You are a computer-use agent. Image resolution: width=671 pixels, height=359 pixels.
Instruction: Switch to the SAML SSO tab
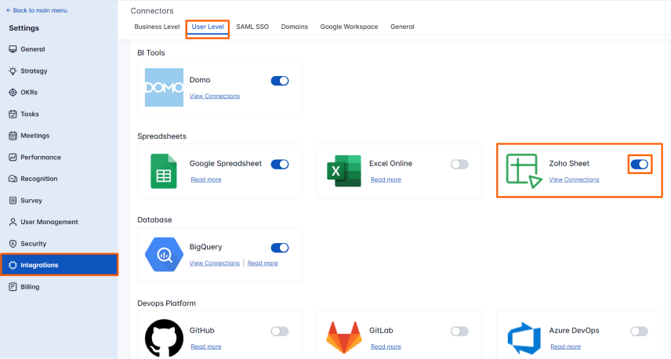[252, 27]
